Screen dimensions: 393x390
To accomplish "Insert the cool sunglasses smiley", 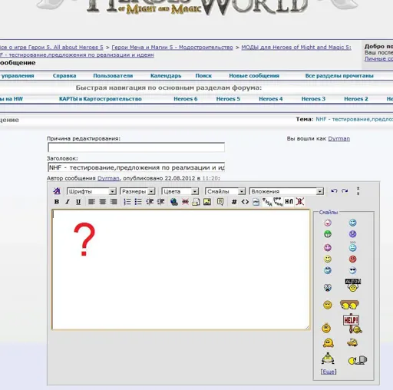I will click(352, 270).
